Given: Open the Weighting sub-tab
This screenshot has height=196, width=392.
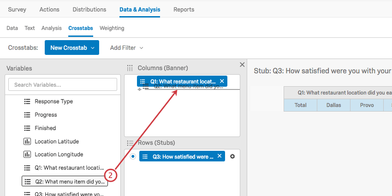Looking at the screenshot, I should [x=112, y=28].
